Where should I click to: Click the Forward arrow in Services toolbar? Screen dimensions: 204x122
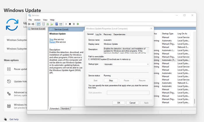pos(33,24)
